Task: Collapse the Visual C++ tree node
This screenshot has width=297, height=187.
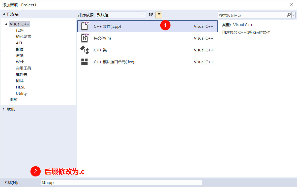Action: point(6,24)
